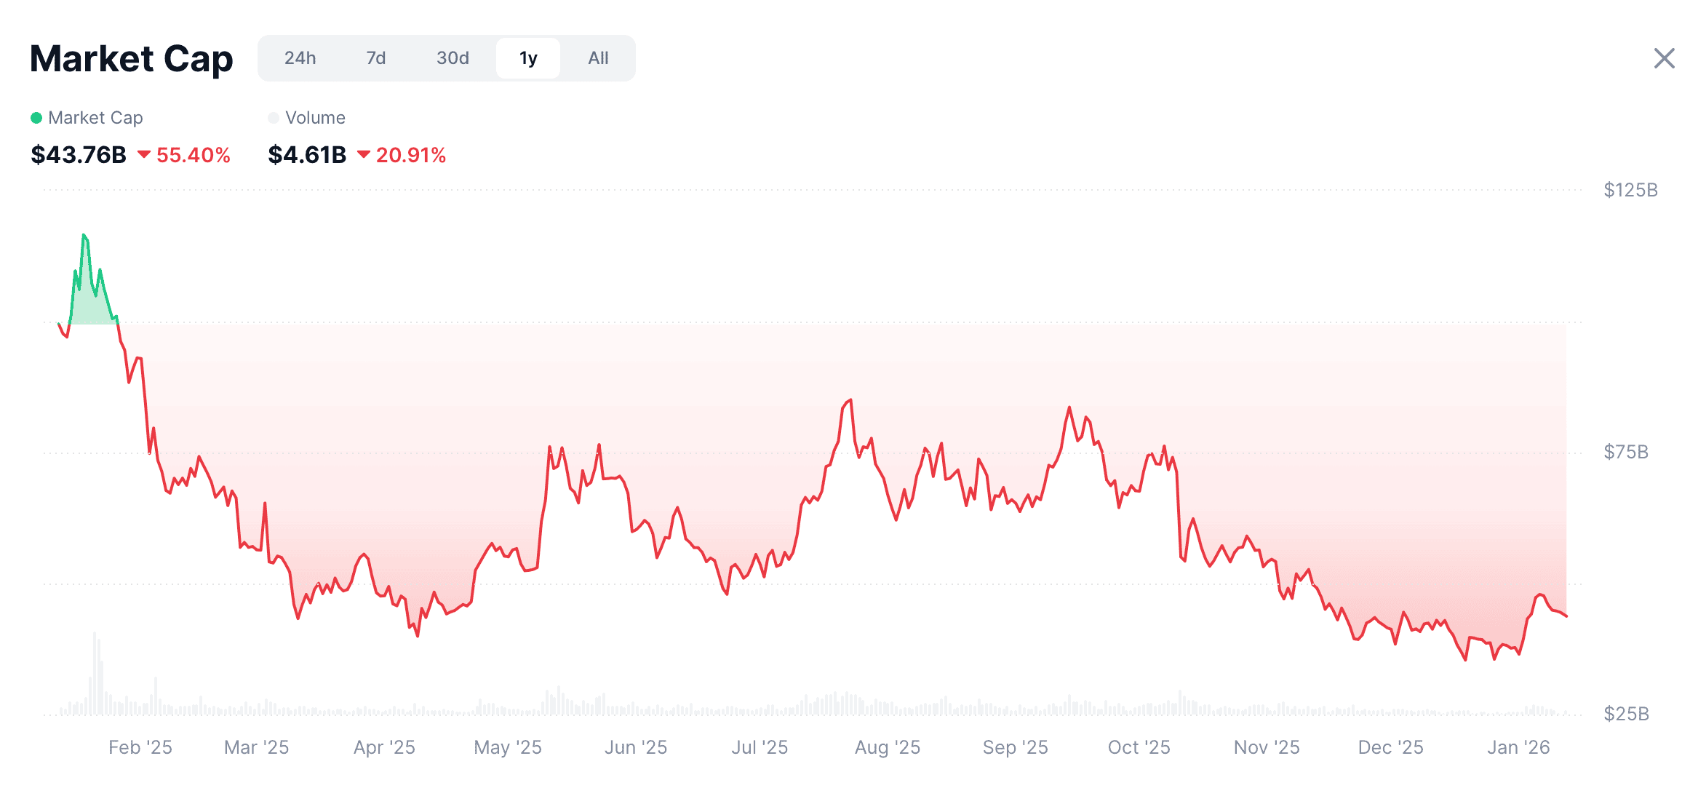Click the $4.61B volume value
This screenshot has height=796, width=1698.
click(x=307, y=155)
